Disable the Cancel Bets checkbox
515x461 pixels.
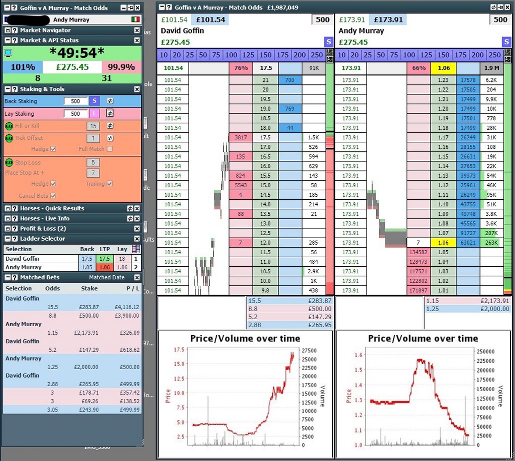[x=53, y=196]
